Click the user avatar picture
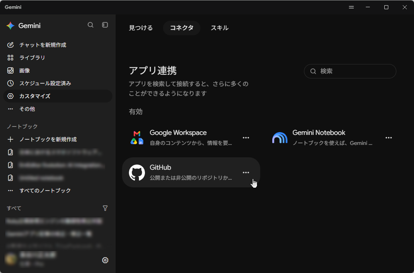The image size is (414, 273). pyautogui.click(x=11, y=259)
